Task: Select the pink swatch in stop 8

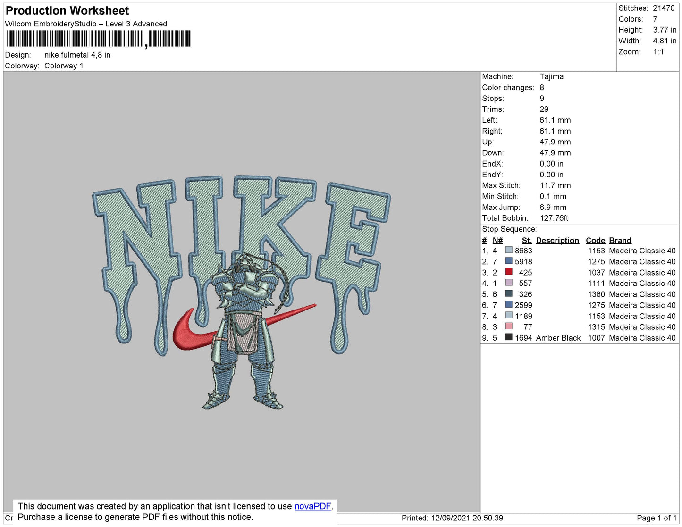Action: 509,326
